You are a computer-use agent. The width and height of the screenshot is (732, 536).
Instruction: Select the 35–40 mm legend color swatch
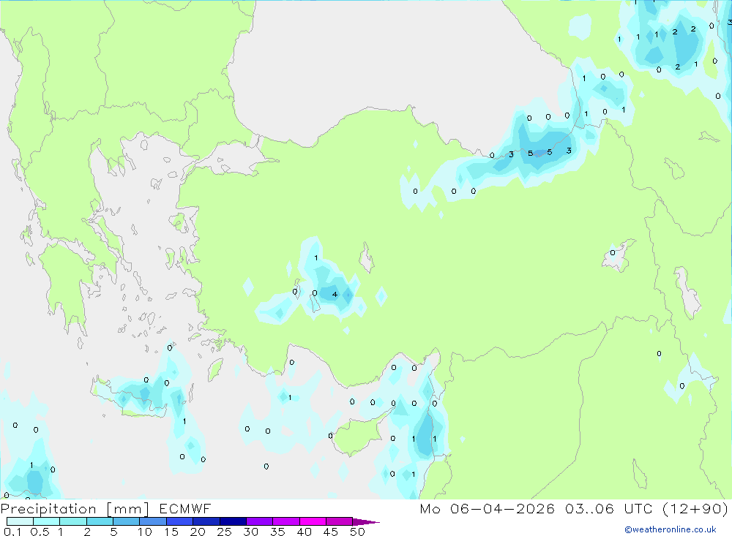point(286,521)
